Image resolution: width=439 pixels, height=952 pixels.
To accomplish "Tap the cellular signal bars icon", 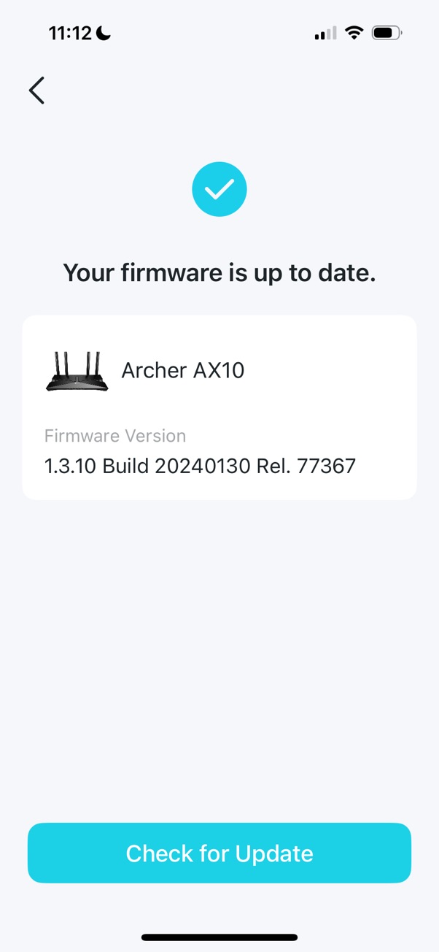I will point(325,34).
